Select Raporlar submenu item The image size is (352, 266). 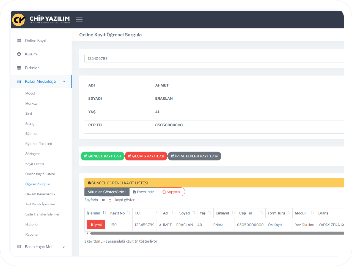point(32,235)
